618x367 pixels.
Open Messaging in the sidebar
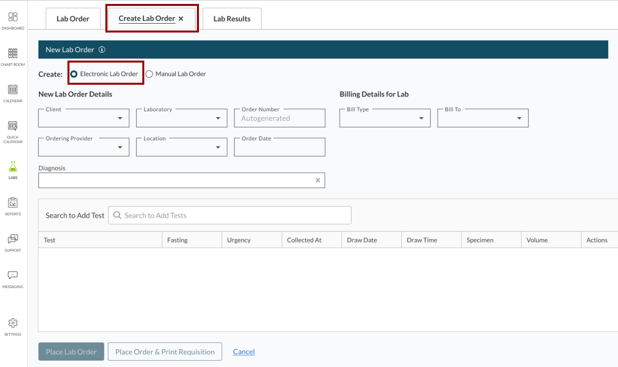tap(13, 275)
